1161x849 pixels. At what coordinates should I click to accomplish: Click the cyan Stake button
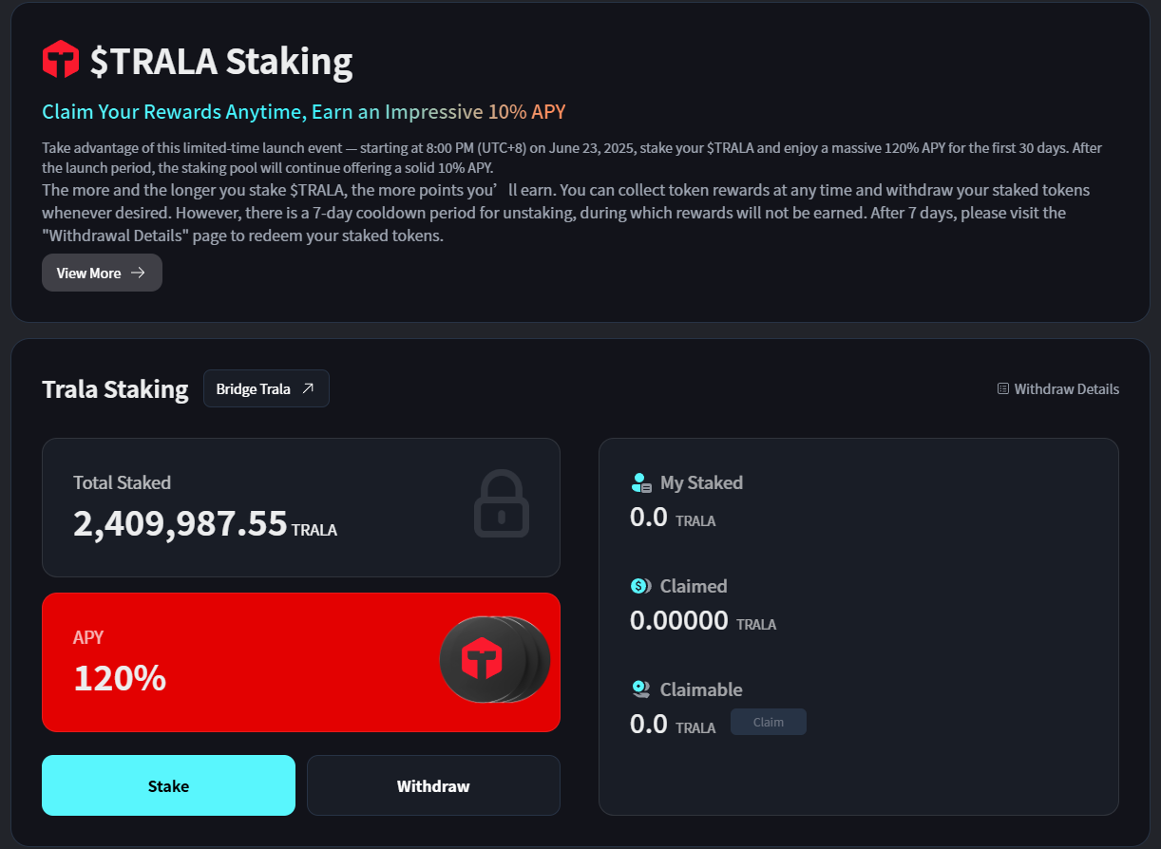(168, 785)
